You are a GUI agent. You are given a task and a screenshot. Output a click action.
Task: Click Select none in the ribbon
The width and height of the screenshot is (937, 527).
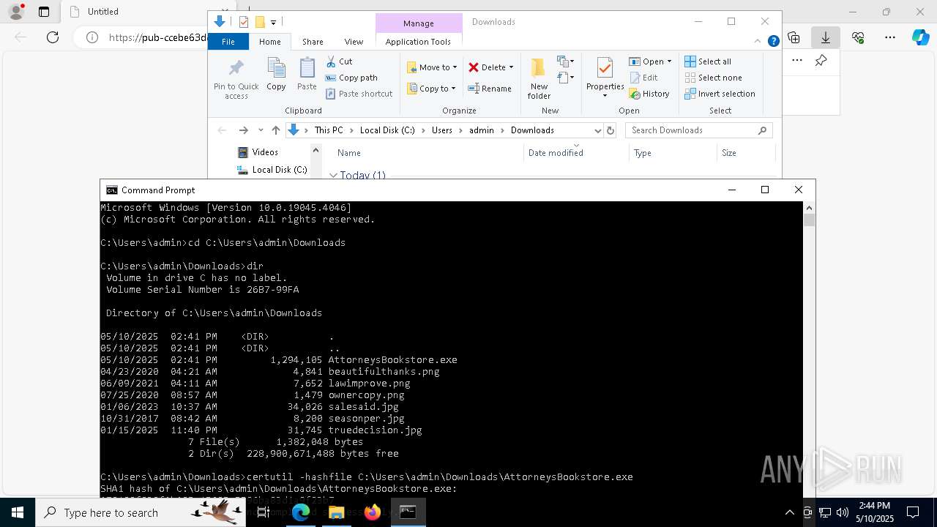click(x=713, y=78)
